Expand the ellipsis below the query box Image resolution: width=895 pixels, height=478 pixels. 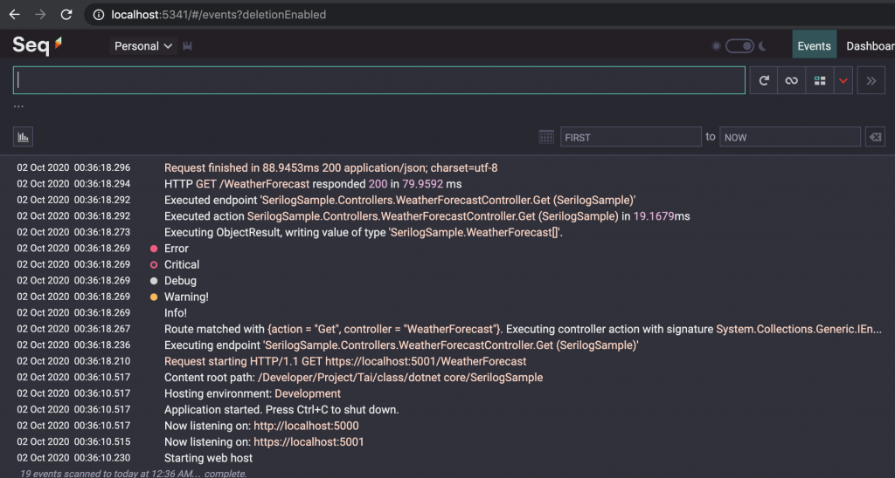[18, 107]
